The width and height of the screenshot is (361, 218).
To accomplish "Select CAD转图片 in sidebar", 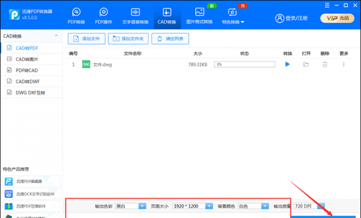I will [x=32, y=59].
